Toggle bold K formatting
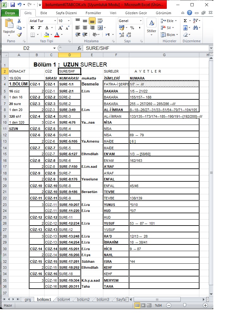The width and height of the screenshot is (236, 335). click(x=32, y=27)
